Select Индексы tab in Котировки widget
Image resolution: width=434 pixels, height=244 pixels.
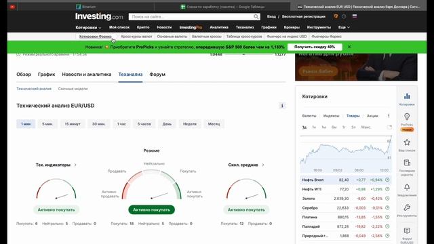point(331,116)
